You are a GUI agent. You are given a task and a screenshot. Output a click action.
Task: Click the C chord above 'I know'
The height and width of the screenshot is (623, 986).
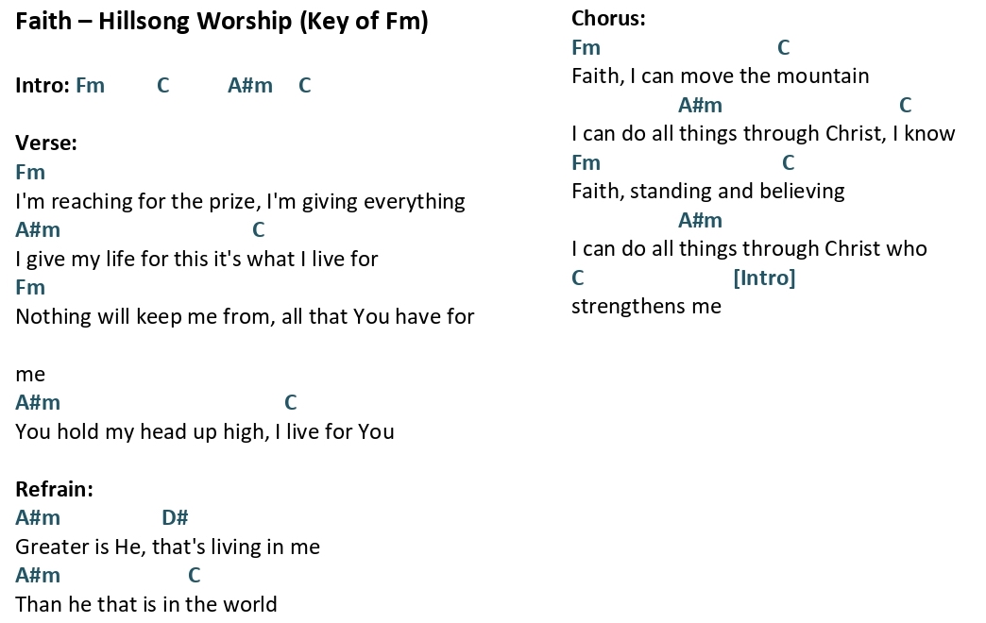tap(905, 105)
